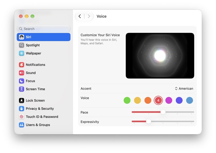Click the Sound speaker icon
This screenshot has height=153, width=216.
point(21,73)
